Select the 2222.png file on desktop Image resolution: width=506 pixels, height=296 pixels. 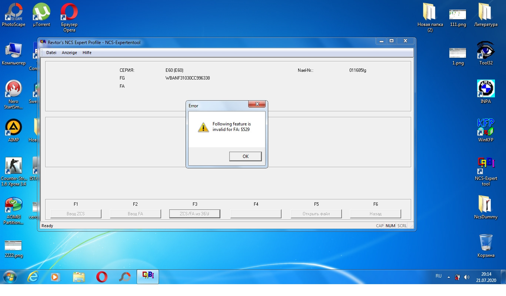(14, 248)
